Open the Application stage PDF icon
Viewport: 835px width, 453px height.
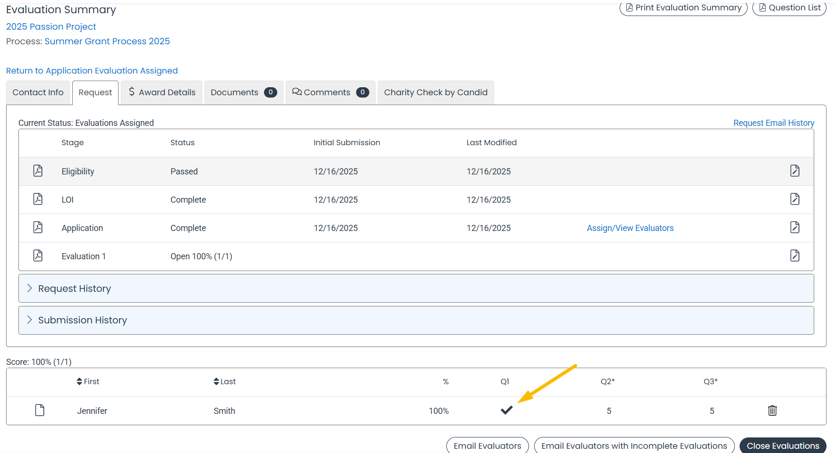click(x=38, y=227)
